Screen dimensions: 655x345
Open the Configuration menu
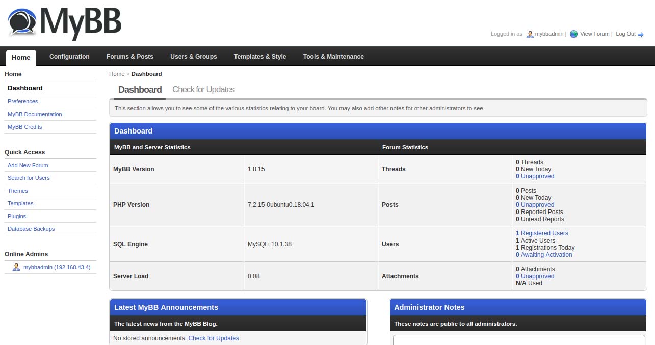(69, 57)
